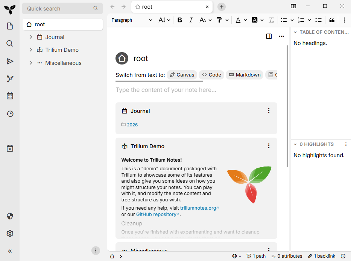Open recent changes clock icon
This screenshot has width=351, height=261.
tap(10, 114)
